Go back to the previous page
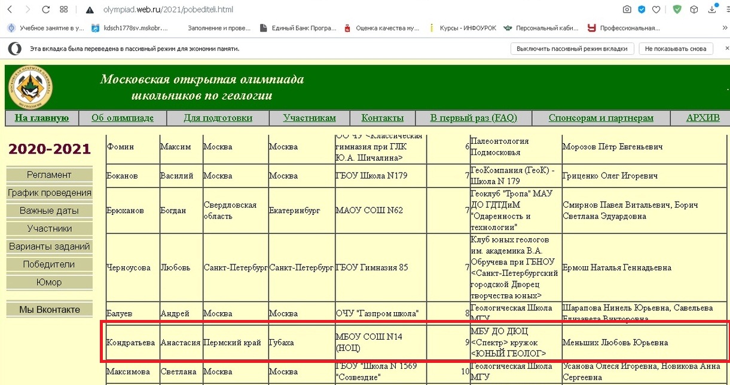730x385 pixels. click(x=10, y=10)
